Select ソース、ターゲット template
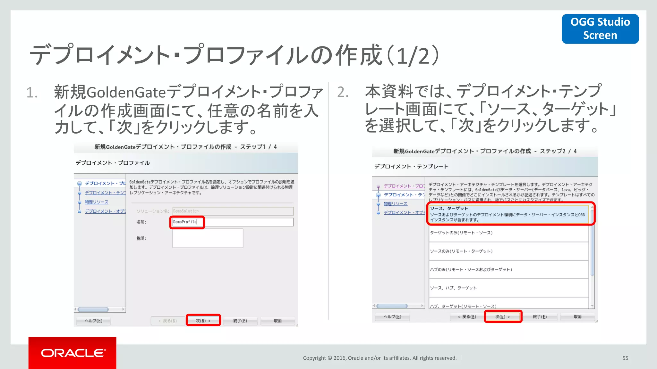Screen dimensions: 657x369 [x=509, y=214]
